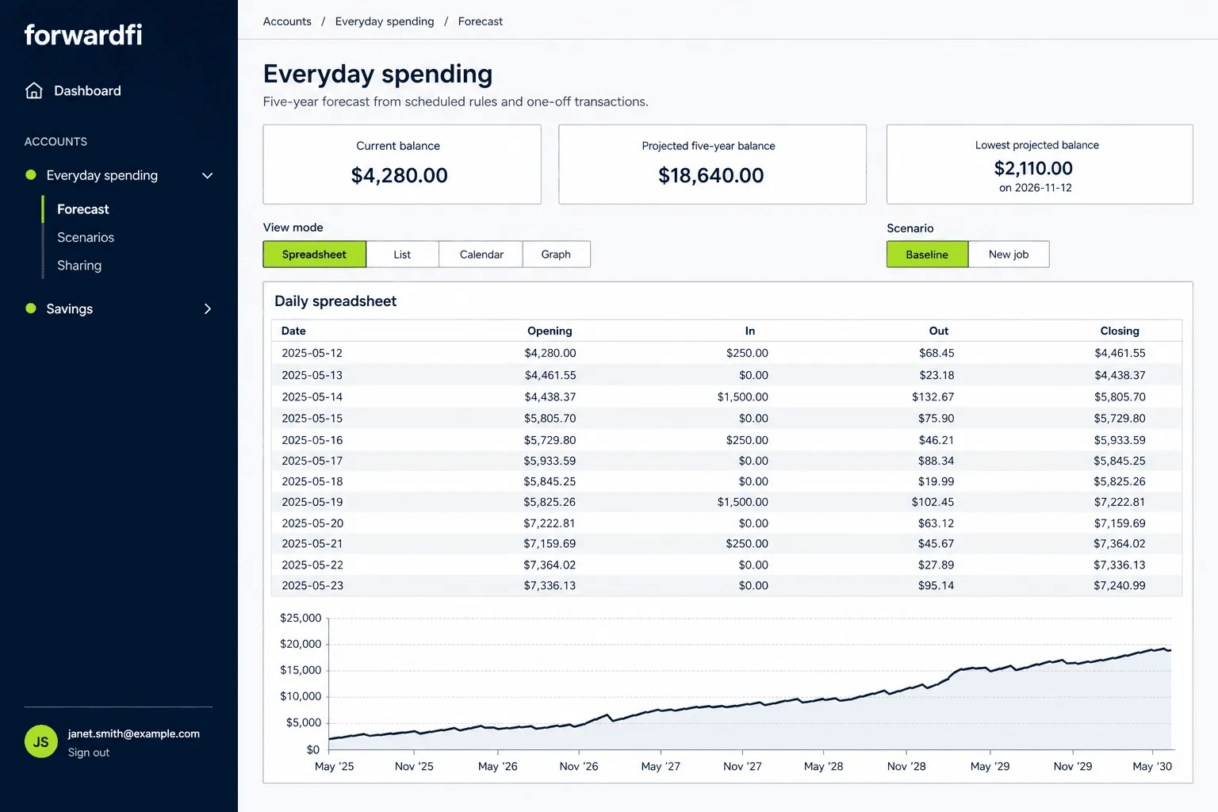Click the Opening column header
Screen dimensions: 1218x812
point(550,331)
